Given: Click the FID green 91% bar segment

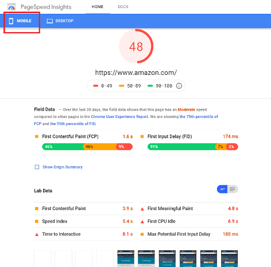Looking at the screenshot, I should [x=181, y=147].
